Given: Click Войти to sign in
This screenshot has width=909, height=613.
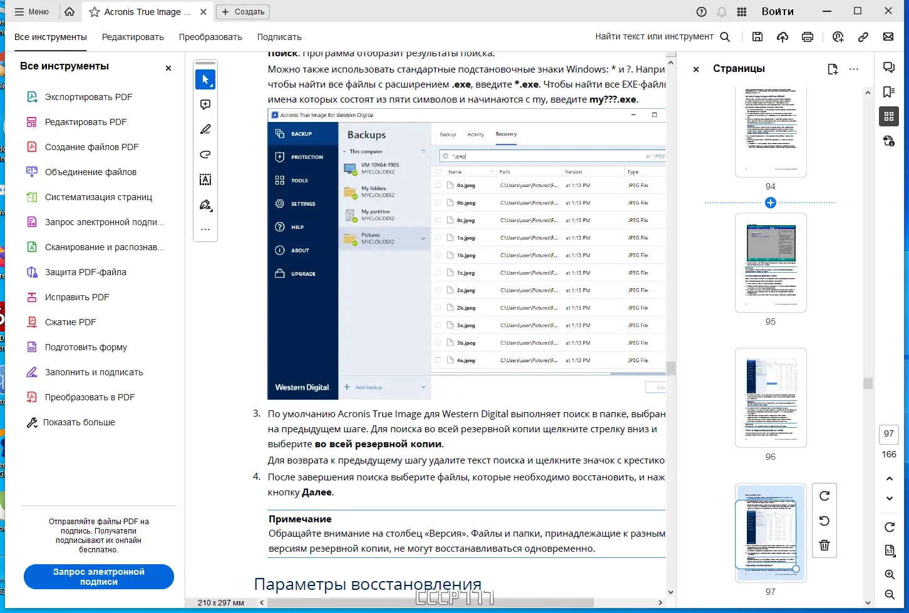Looking at the screenshot, I should click(778, 11).
